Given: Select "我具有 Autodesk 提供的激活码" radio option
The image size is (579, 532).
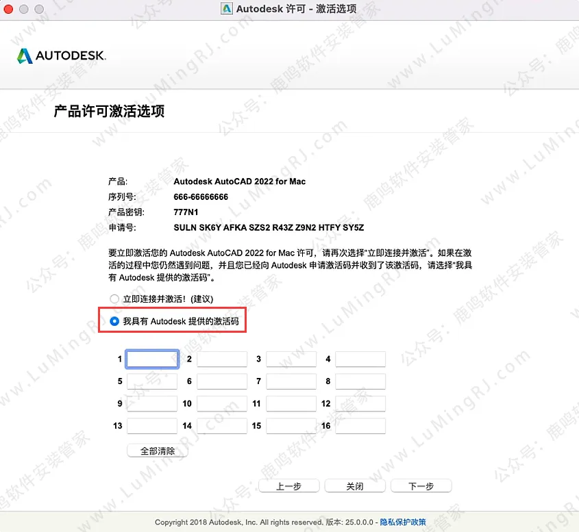Looking at the screenshot, I should [x=114, y=321].
